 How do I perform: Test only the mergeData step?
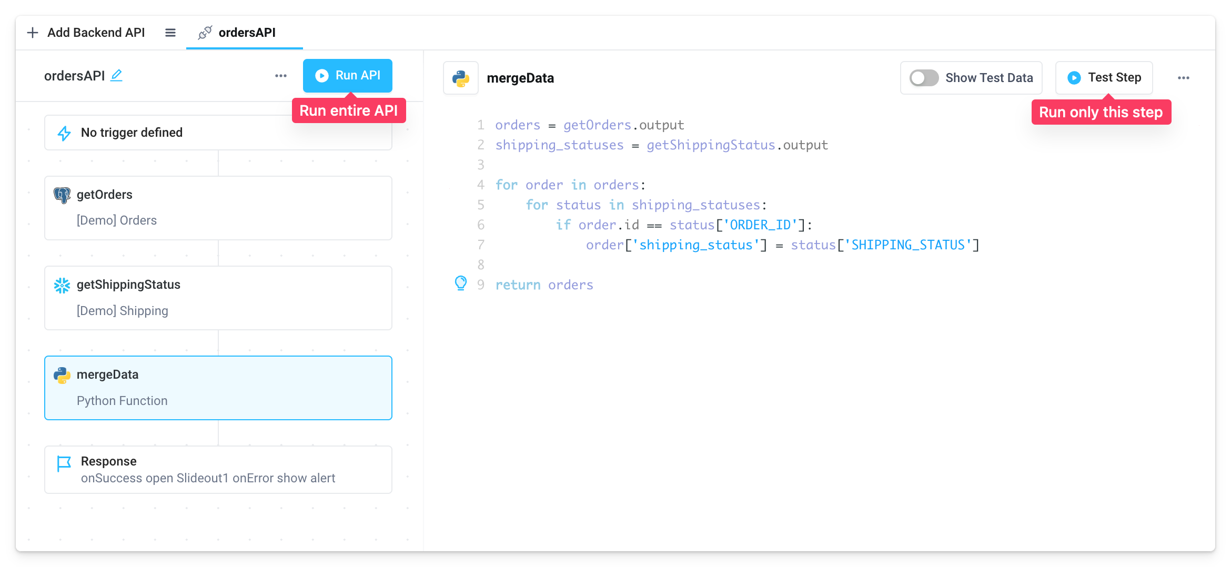tap(1104, 77)
